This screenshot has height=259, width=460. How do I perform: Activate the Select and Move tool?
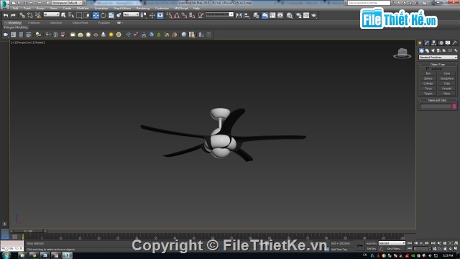click(x=96, y=15)
